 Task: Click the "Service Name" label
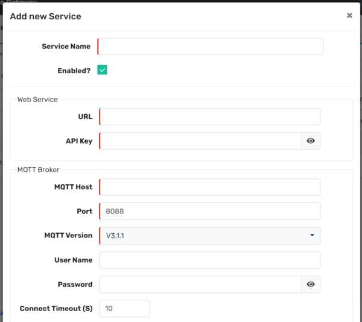tap(66, 47)
